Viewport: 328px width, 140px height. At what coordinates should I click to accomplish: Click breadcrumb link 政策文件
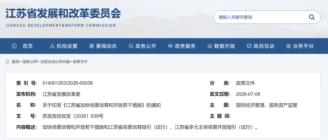coord(80,62)
